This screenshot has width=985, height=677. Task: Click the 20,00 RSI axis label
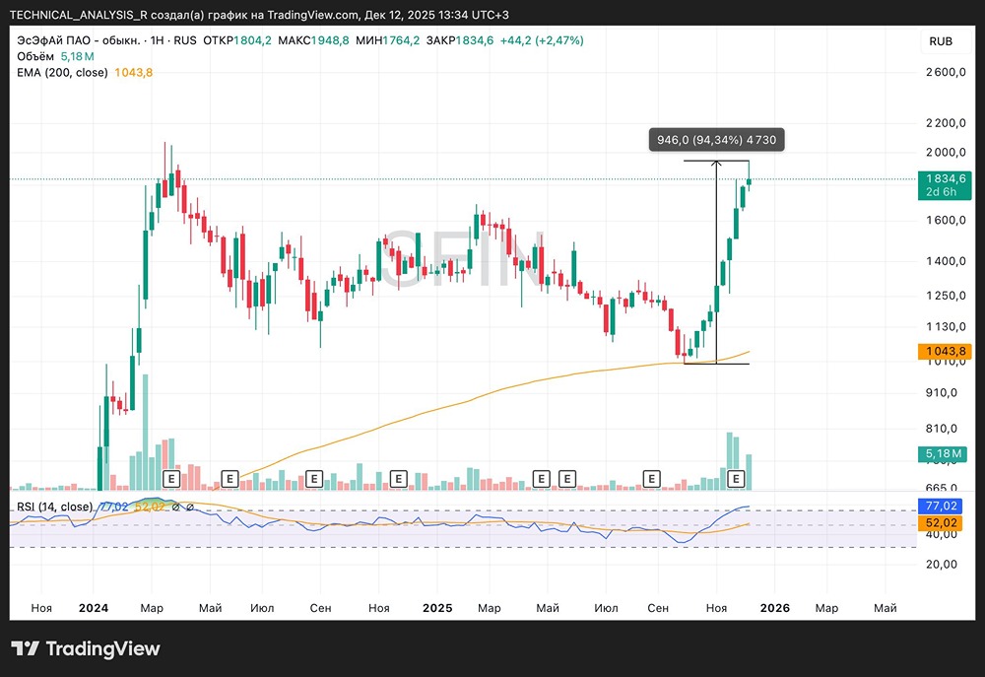(x=941, y=564)
